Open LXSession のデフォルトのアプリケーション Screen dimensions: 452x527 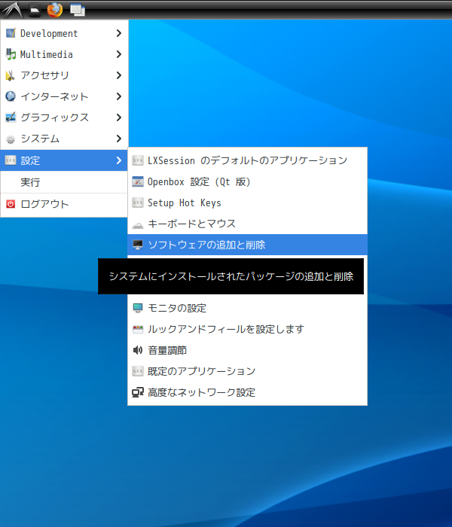point(248,160)
